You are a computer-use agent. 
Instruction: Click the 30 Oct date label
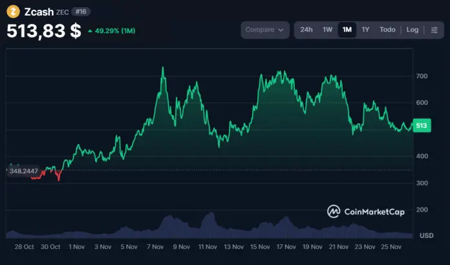point(50,247)
